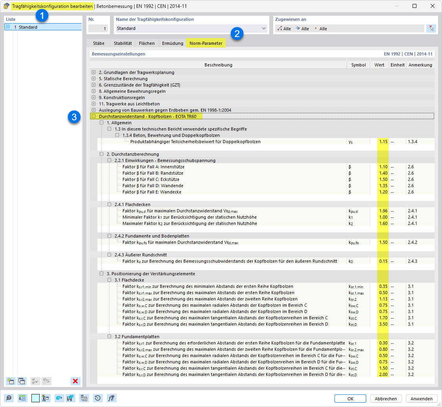Collapse Durchstanzwiderstand - Kopfbolzen - EOTA TR60
Image resolution: width=442 pixels, height=407 pixels.
click(94, 116)
